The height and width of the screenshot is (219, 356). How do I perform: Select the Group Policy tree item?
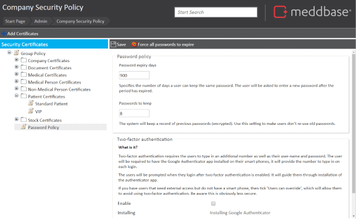pos(33,53)
